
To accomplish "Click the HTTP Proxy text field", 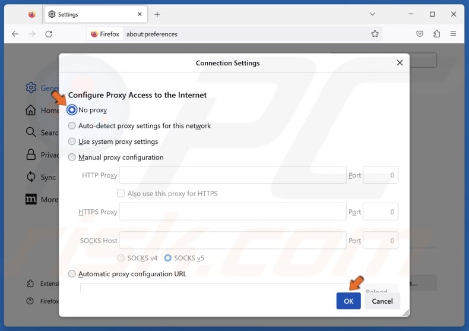I will tap(233, 175).
